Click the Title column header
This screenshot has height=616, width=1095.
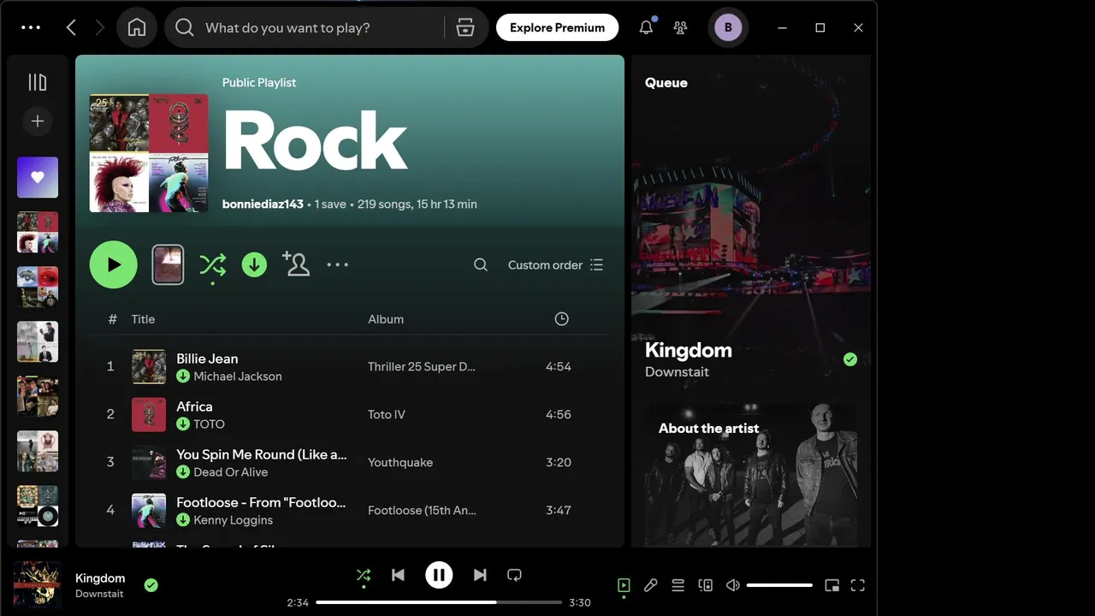143,319
